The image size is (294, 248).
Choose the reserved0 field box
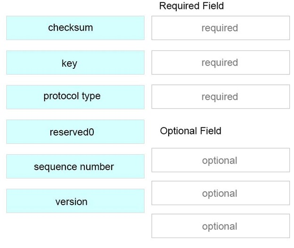(x=75, y=132)
